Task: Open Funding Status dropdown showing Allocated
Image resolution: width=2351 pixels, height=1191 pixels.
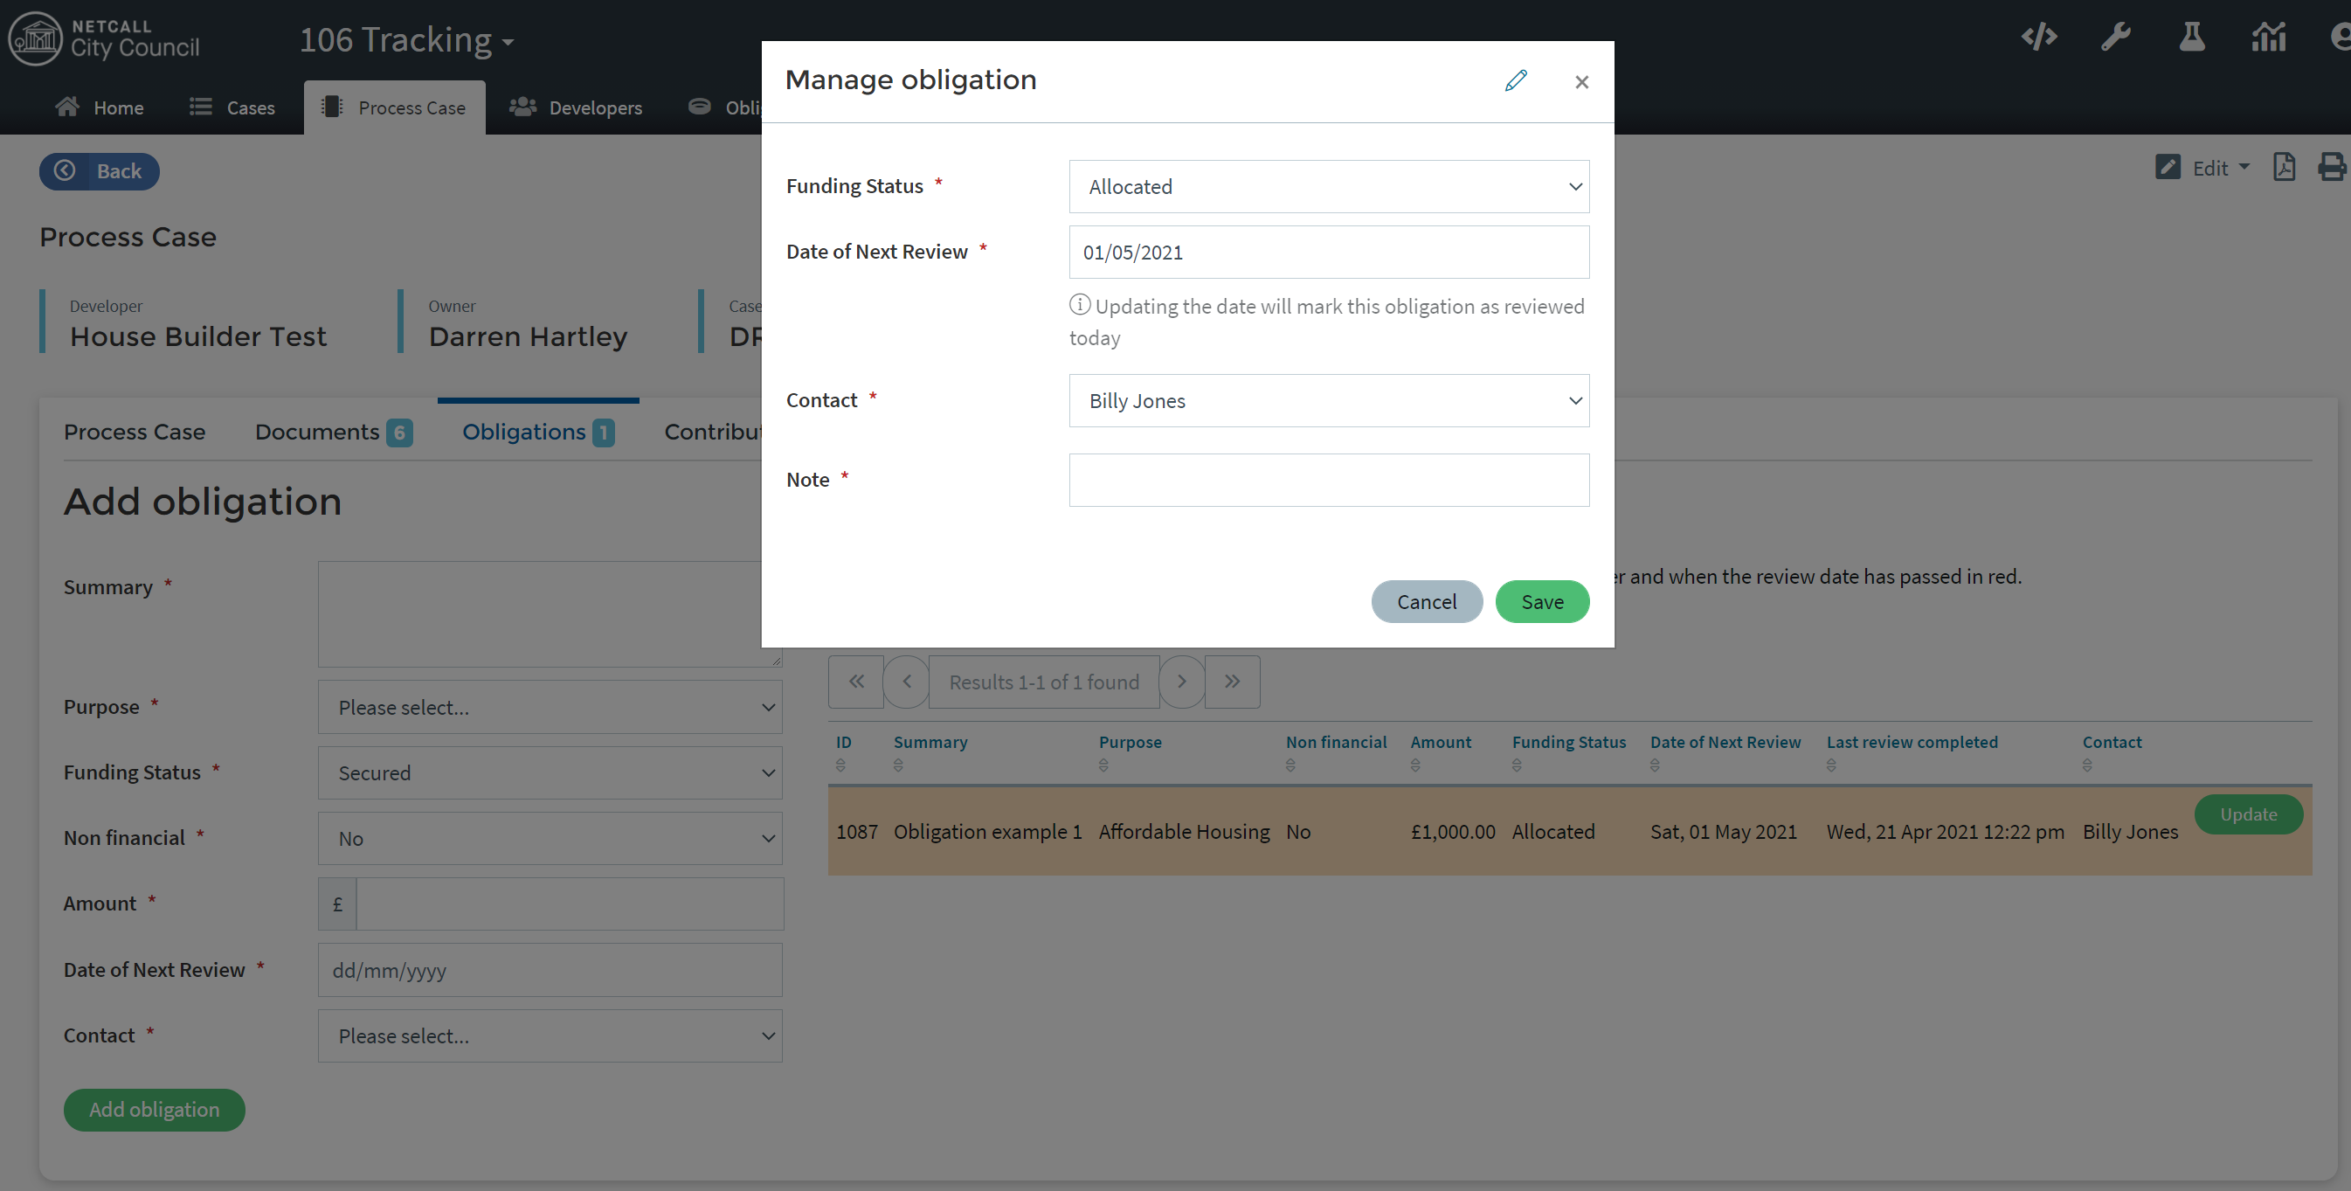Action: tap(1328, 187)
